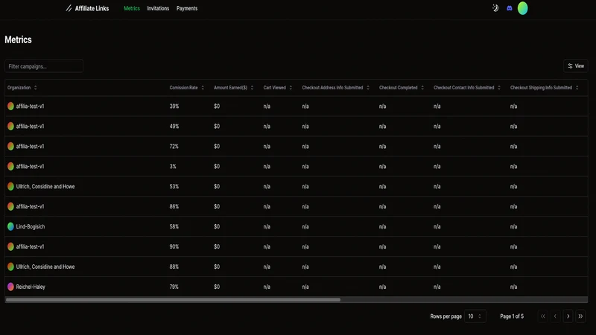Sort by Comission Rate column
The width and height of the screenshot is (596, 335).
coord(187,88)
